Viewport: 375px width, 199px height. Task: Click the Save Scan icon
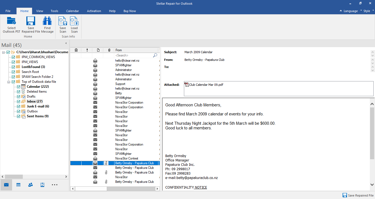coord(63,21)
